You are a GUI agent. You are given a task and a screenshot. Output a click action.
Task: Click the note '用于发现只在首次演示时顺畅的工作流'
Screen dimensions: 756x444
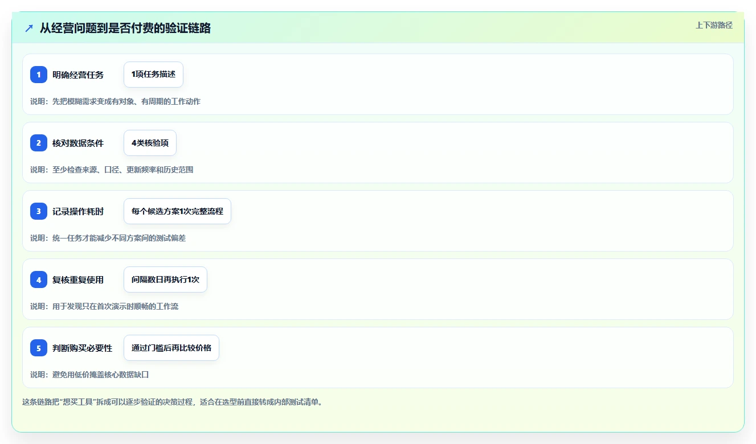coord(116,306)
